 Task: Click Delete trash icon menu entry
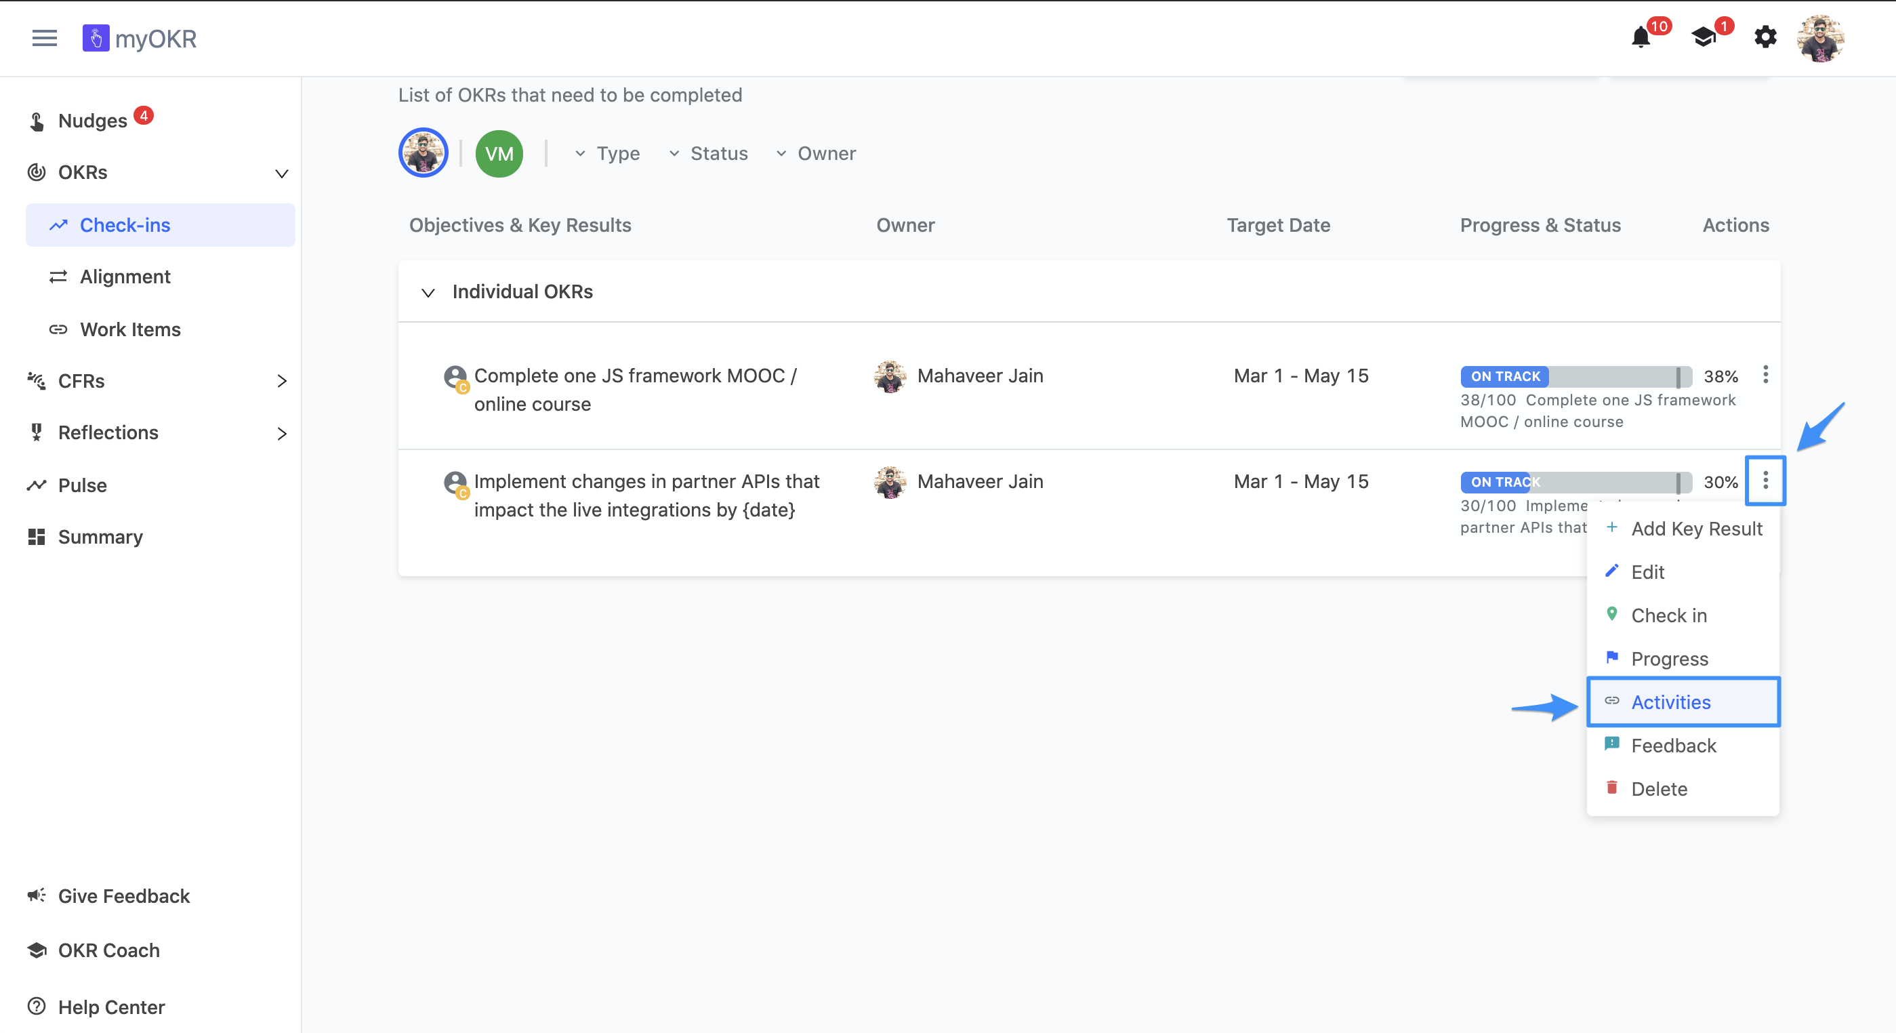click(x=1658, y=788)
